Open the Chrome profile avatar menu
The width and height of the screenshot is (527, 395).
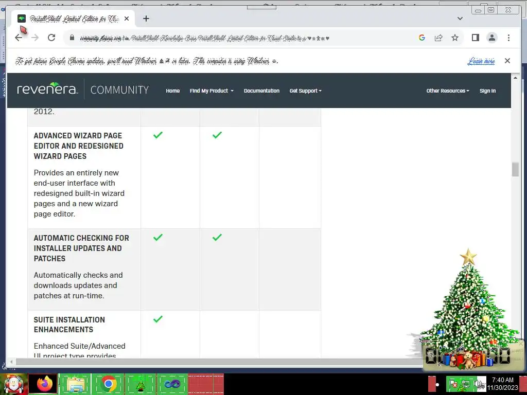pos(492,38)
